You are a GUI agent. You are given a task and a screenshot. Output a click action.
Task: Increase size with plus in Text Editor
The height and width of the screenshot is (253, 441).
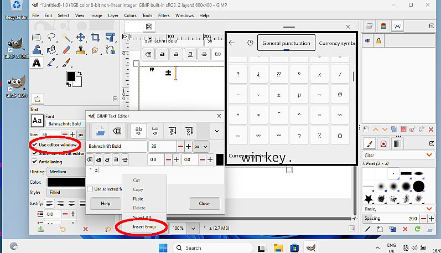click(x=188, y=146)
